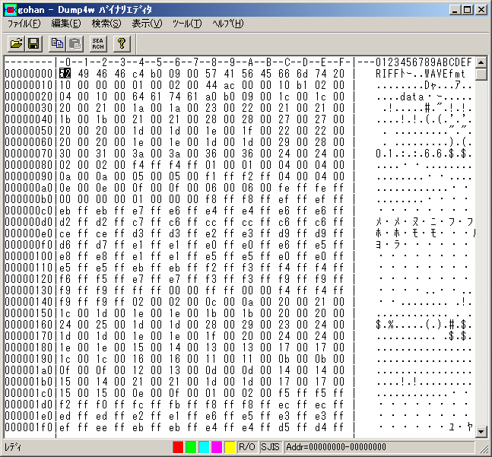Click the Help question mark icon
492x457 pixels.
[122, 43]
